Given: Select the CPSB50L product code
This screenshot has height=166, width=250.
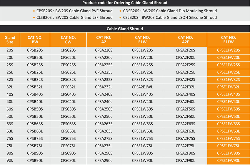Looking at the screenshot, I should click(x=35, y=116).
